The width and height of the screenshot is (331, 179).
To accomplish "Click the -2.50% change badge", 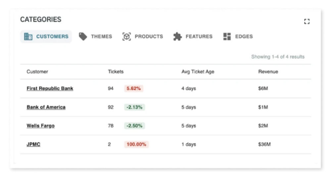I will pos(134,126).
